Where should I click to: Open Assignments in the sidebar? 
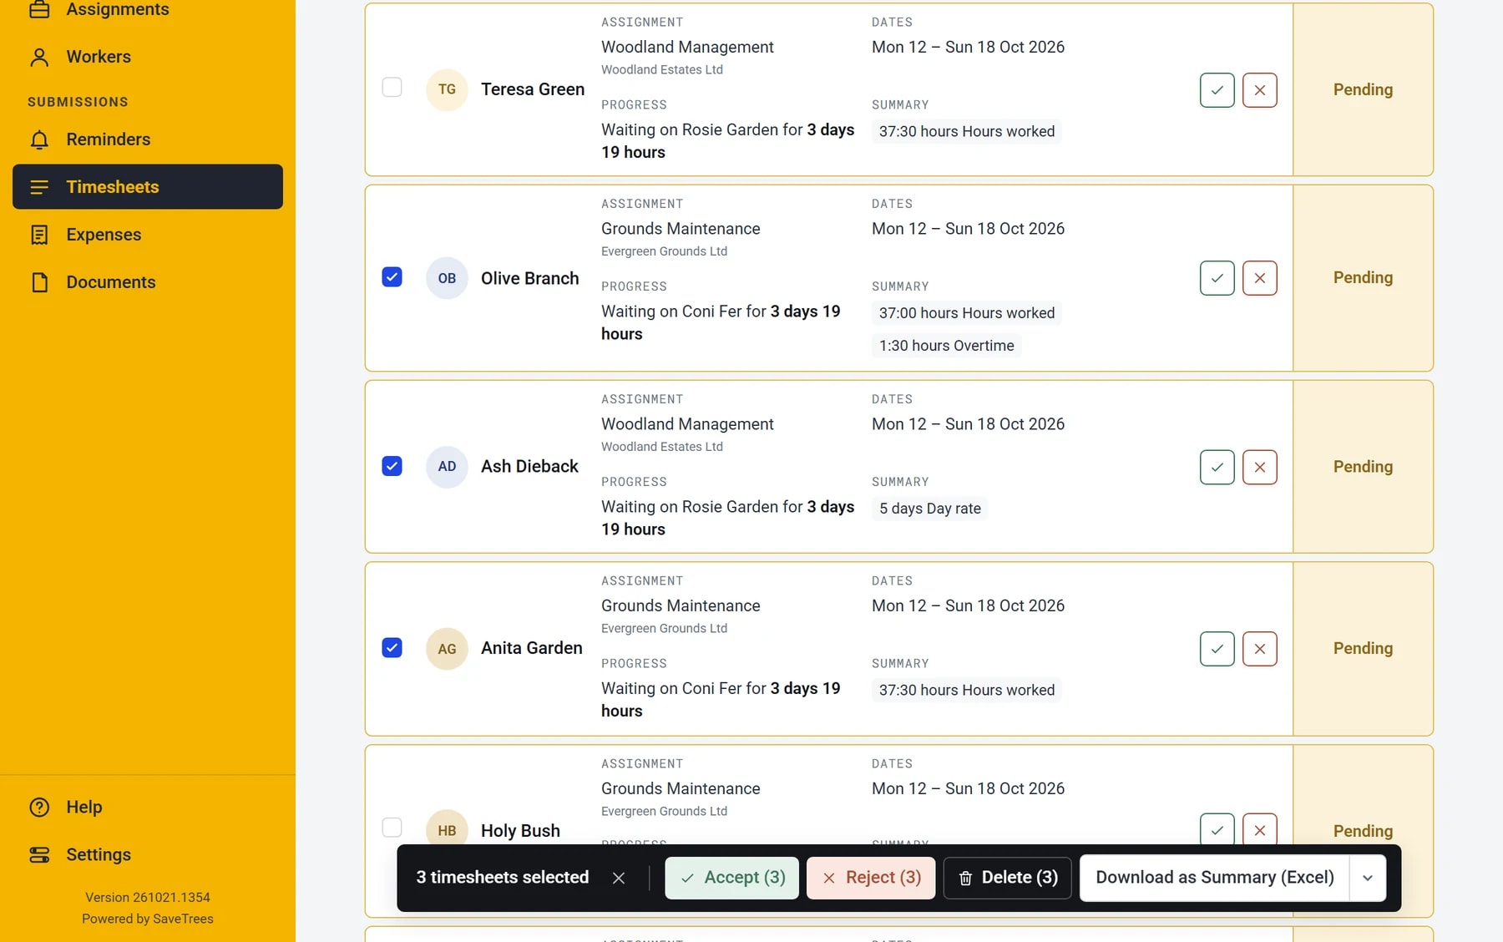pyautogui.click(x=148, y=9)
